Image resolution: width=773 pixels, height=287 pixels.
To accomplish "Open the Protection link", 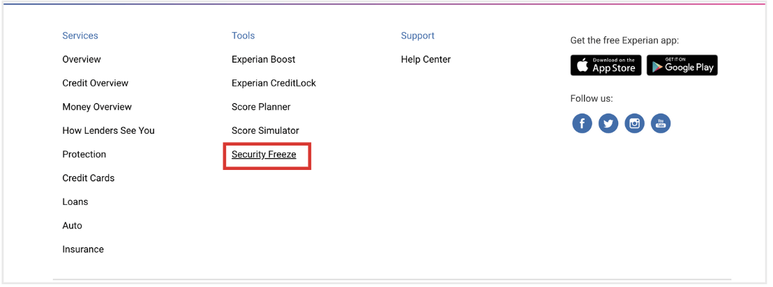I will pyautogui.click(x=84, y=155).
